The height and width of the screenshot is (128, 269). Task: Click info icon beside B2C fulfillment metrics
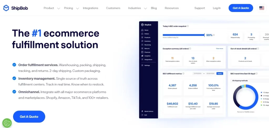tap(183, 74)
